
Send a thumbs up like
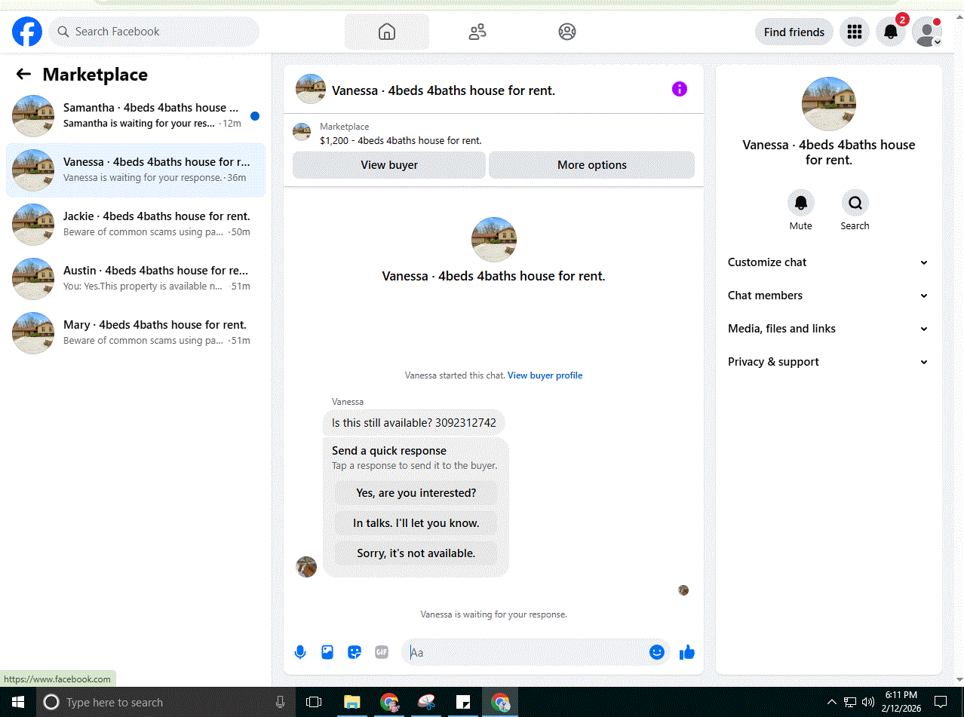686,652
